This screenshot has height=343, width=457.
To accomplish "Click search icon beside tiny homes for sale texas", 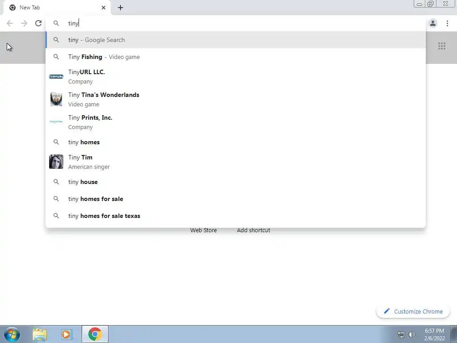I will coord(56,216).
